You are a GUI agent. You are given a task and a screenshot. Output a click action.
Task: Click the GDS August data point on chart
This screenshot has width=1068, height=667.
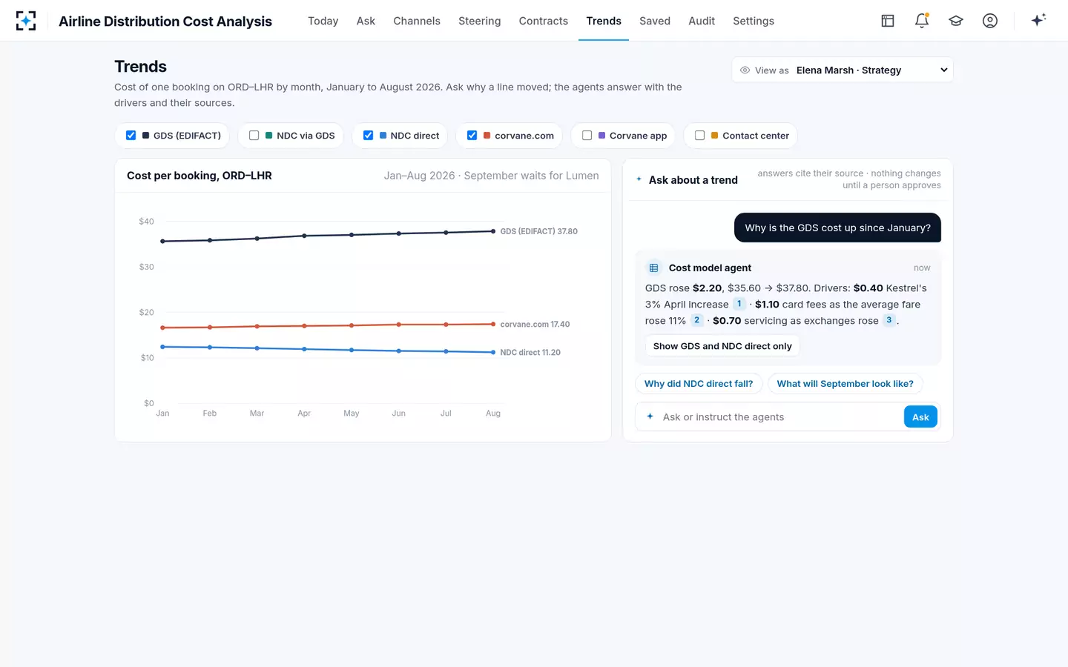(493, 231)
